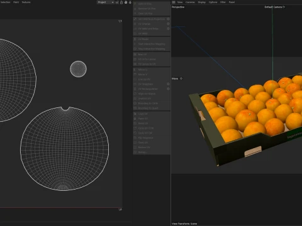This screenshot has width=302, height=226.
Task: Choose UV Unwrap
Action: pos(150,24)
